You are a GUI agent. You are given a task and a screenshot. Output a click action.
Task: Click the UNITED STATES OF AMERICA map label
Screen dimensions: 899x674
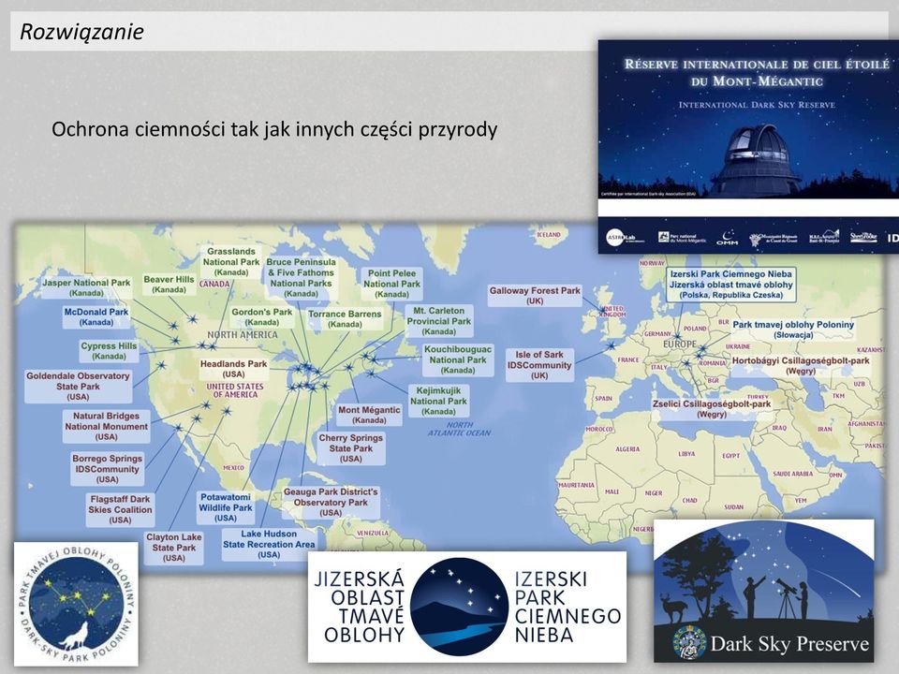pos(235,390)
